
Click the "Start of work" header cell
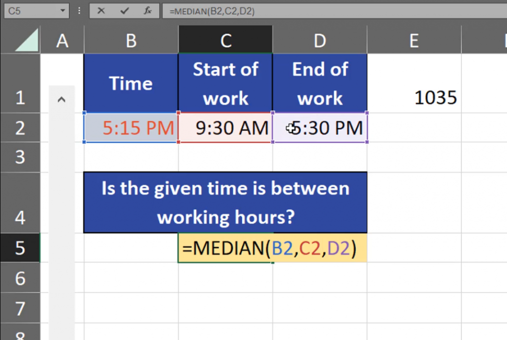[x=225, y=83]
